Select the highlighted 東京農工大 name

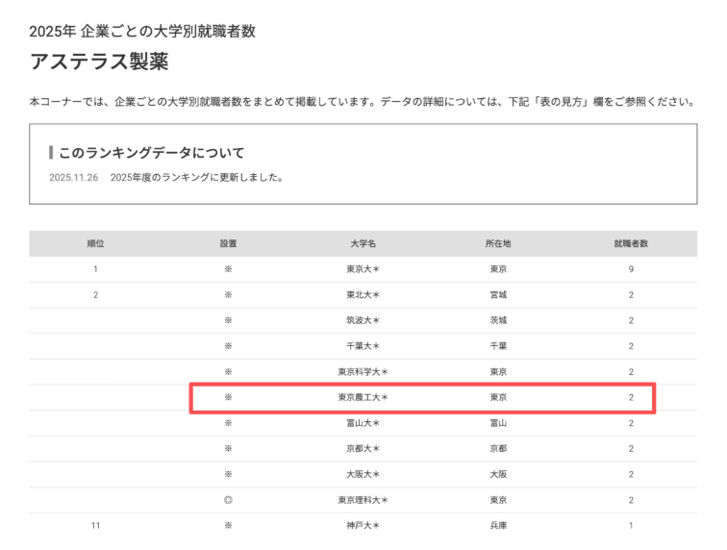[363, 397]
